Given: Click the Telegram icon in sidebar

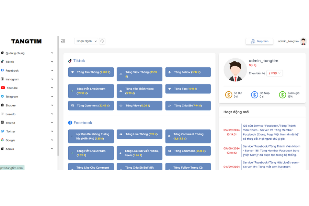Looking at the screenshot, I should [2, 96].
